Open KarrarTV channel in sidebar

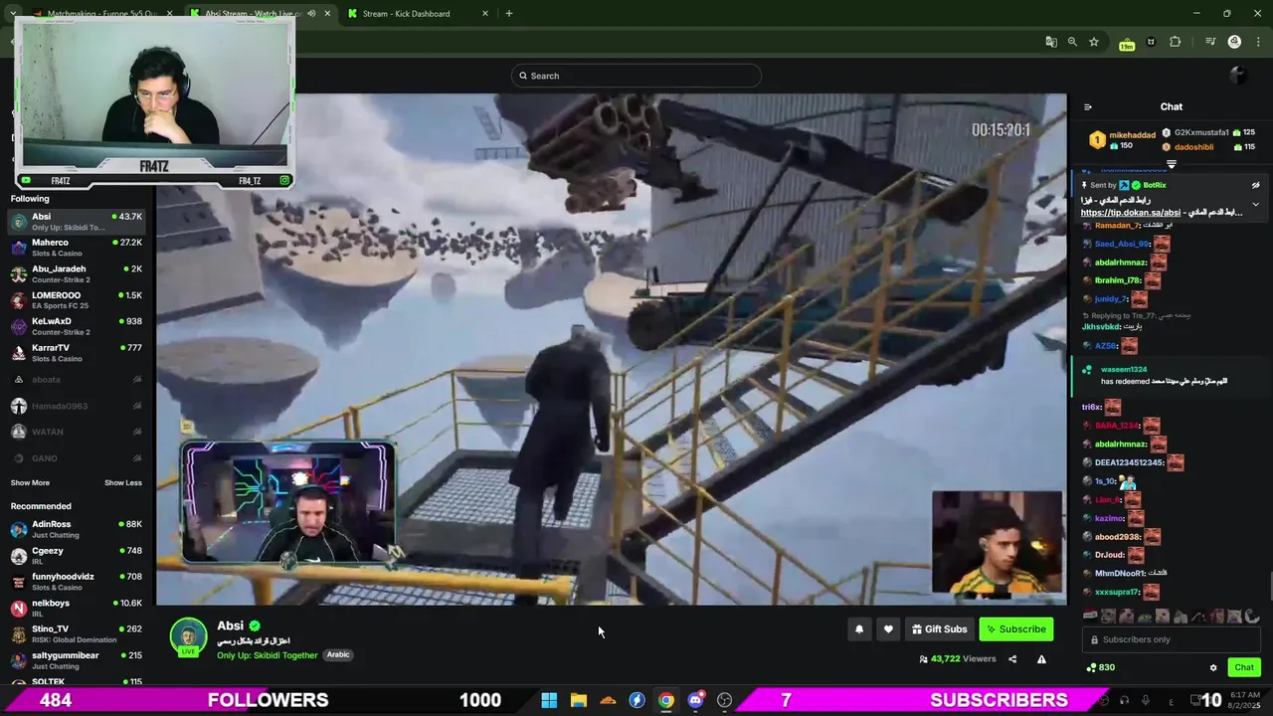[78, 353]
